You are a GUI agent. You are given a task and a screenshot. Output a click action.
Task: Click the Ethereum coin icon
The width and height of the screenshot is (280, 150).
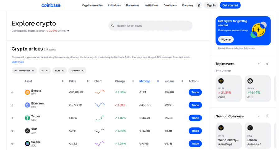tap(27, 105)
